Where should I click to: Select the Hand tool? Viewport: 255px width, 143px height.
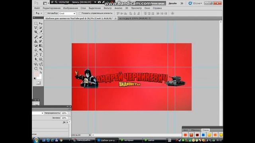coord(36,68)
